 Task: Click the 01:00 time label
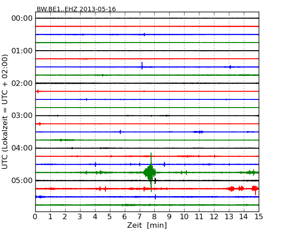coord(22,51)
